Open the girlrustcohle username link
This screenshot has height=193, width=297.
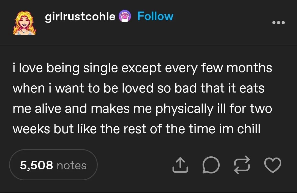pos(80,17)
